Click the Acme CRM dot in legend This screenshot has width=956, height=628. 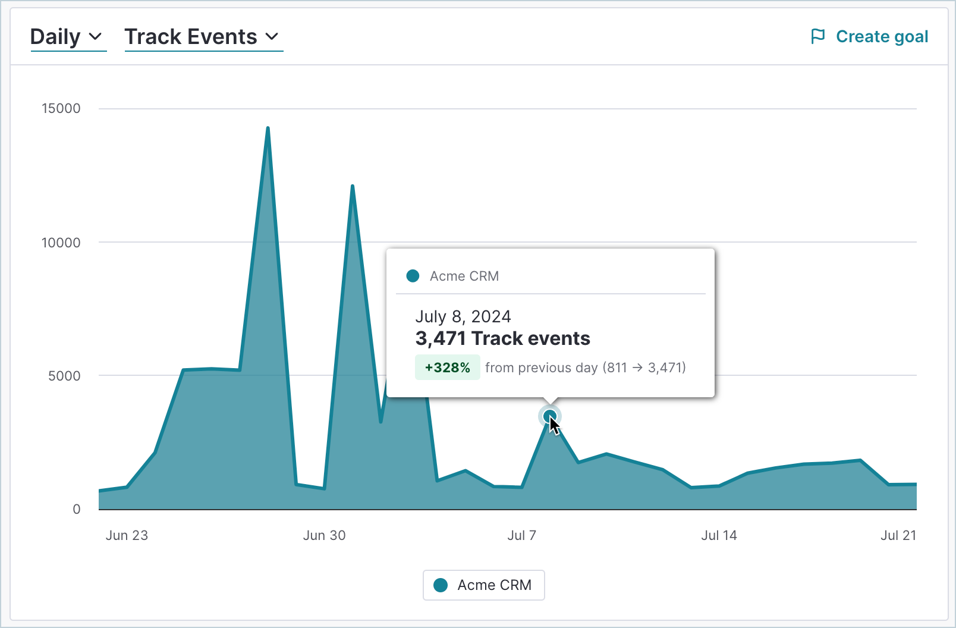[441, 585]
